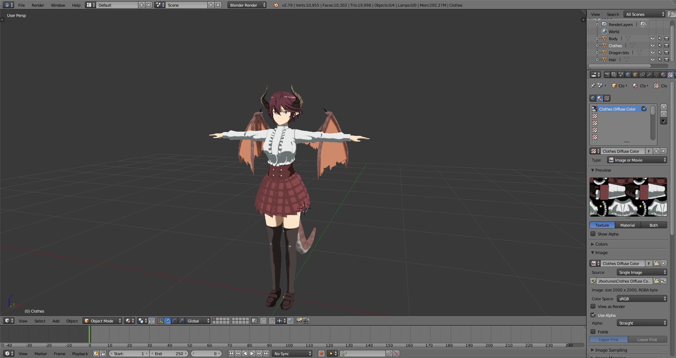676x358 pixels.
Task: Open the texture Type Image or Movie dropdown
Action: [637, 160]
